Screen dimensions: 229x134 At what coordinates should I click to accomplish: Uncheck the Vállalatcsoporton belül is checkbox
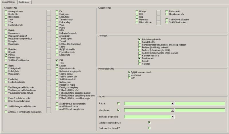click(x=149, y=123)
